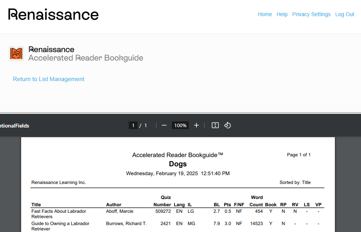Viewport: 361px width, 232px height.
Task: Click the PDF page number field
Action: [x=133, y=125]
